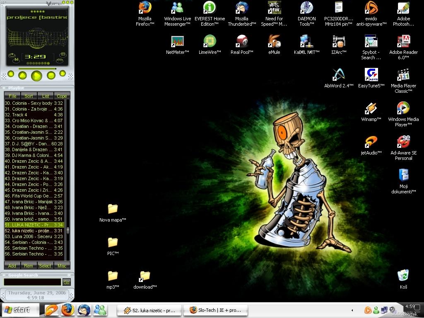Select the mp3 folder on the desktop
The width and height of the screenshot is (424, 318).
pos(113,279)
